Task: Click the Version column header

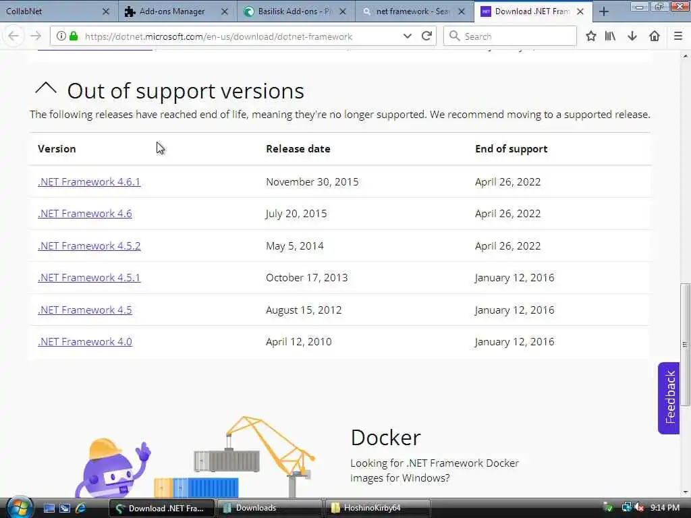Action: tap(57, 149)
